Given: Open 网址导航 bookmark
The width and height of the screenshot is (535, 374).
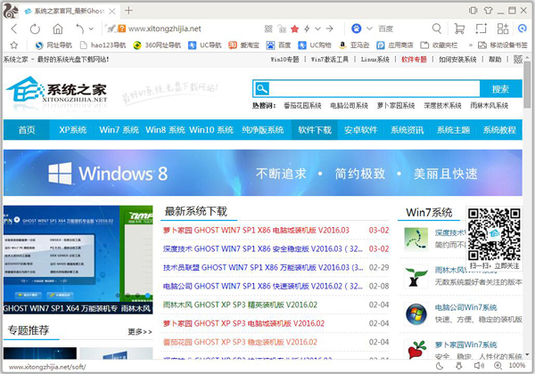Looking at the screenshot, I should (53, 45).
